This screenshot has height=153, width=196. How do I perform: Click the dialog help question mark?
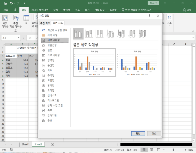tap(149, 16)
